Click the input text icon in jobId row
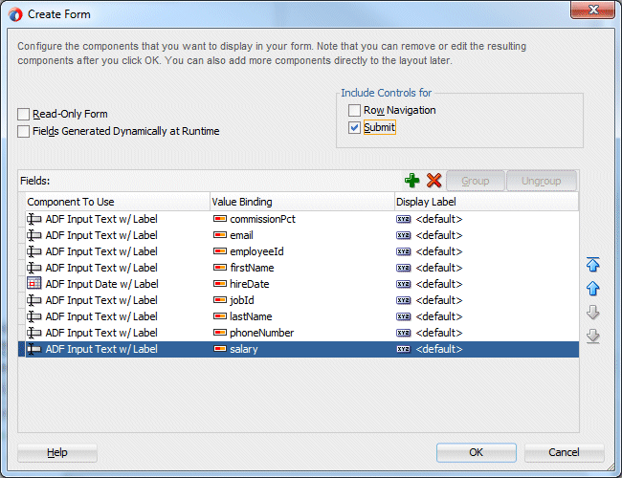The height and width of the screenshot is (478, 622). [x=34, y=300]
